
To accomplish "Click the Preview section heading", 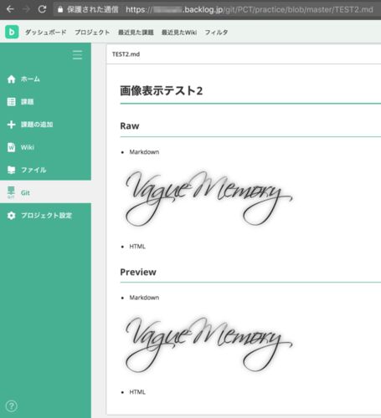I will [x=138, y=272].
